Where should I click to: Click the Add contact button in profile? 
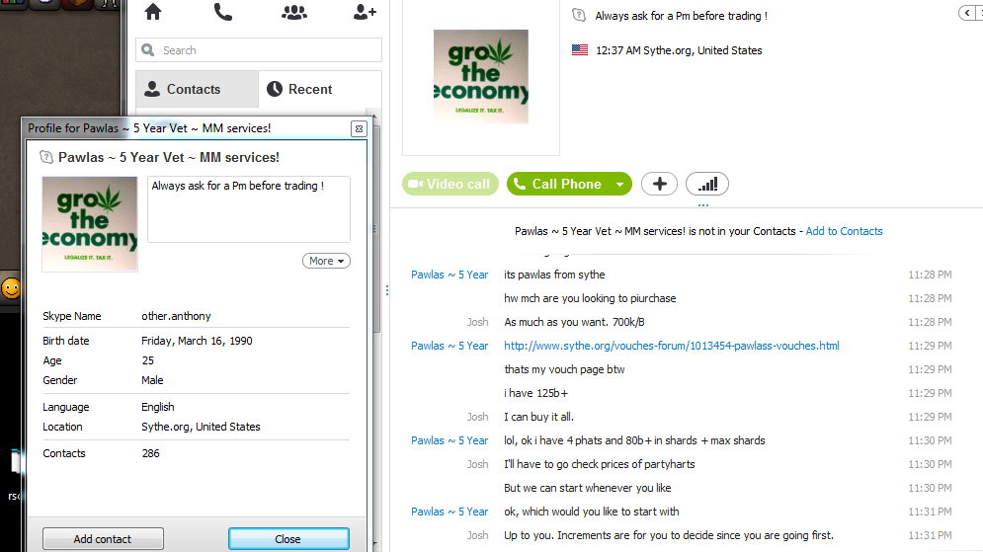(103, 539)
